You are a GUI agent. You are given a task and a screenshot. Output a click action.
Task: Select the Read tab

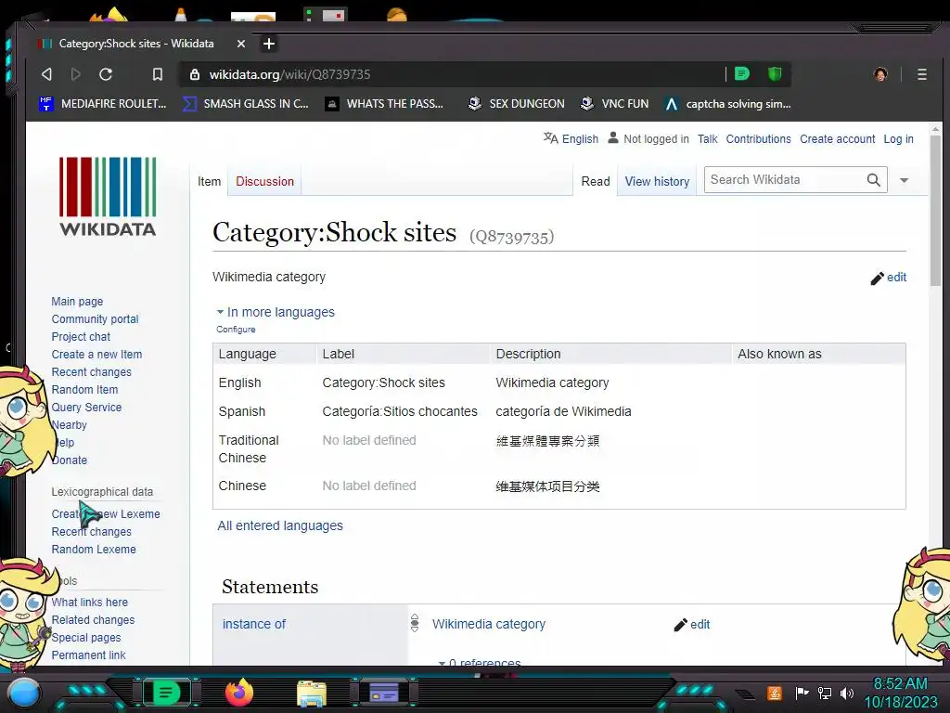pyautogui.click(x=596, y=181)
